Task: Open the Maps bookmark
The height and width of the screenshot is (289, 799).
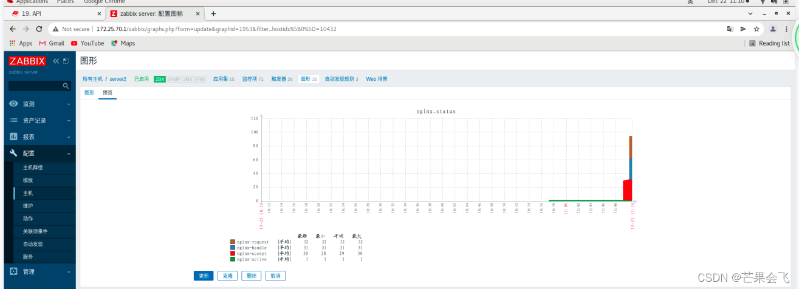Action: click(x=123, y=43)
